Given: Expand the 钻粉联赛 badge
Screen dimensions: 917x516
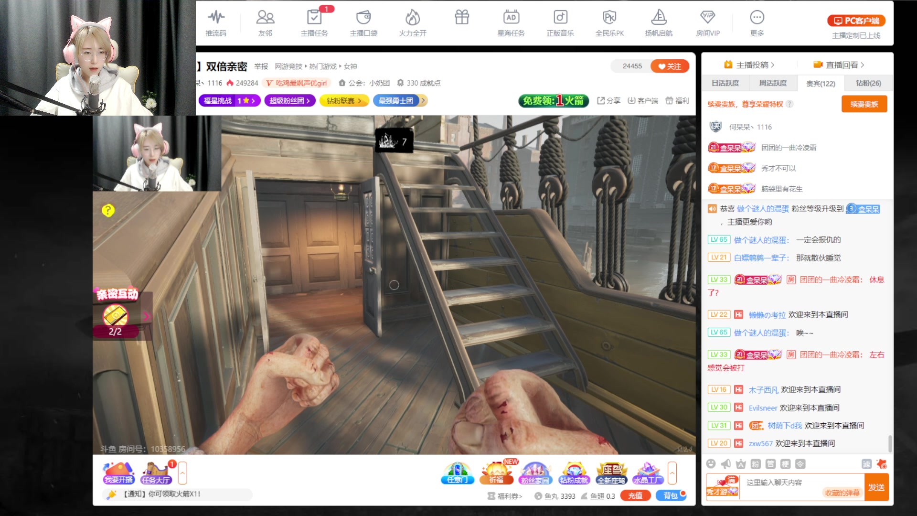Looking at the screenshot, I should click(x=344, y=101).
